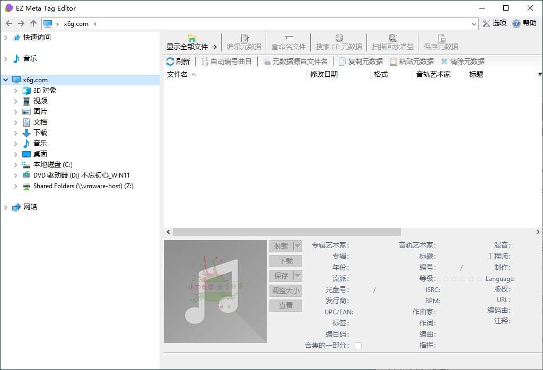Open the 帮助 help icon
The image size is (543, 370).
coord(516,23)
